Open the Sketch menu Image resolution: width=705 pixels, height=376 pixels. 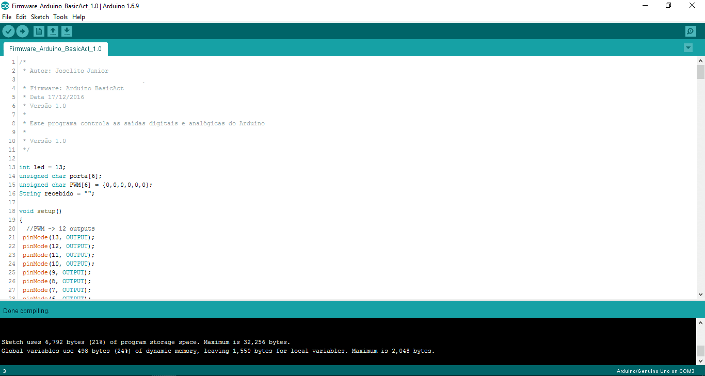(x=40, y=17)
